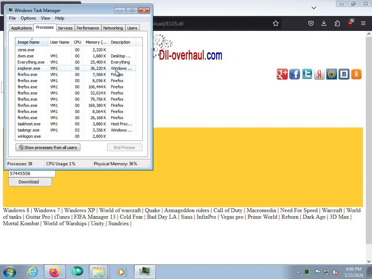Open Task Manager Help menu
The height and width of the screenshot is (279, 372).
coord(60,18)
